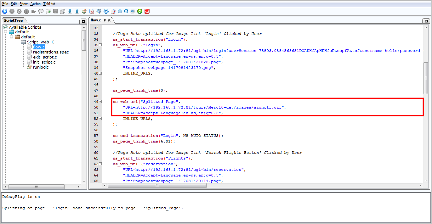Viewport: 432px width, 224px height.
Task: Click the editor horizontal scrollbar thumb
Action: tap(157, 186)
